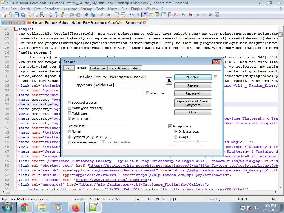Toggle the Show All Characters pilcrow icon
Viewport: 284px width, 213px height.
[x=138, y=15]
